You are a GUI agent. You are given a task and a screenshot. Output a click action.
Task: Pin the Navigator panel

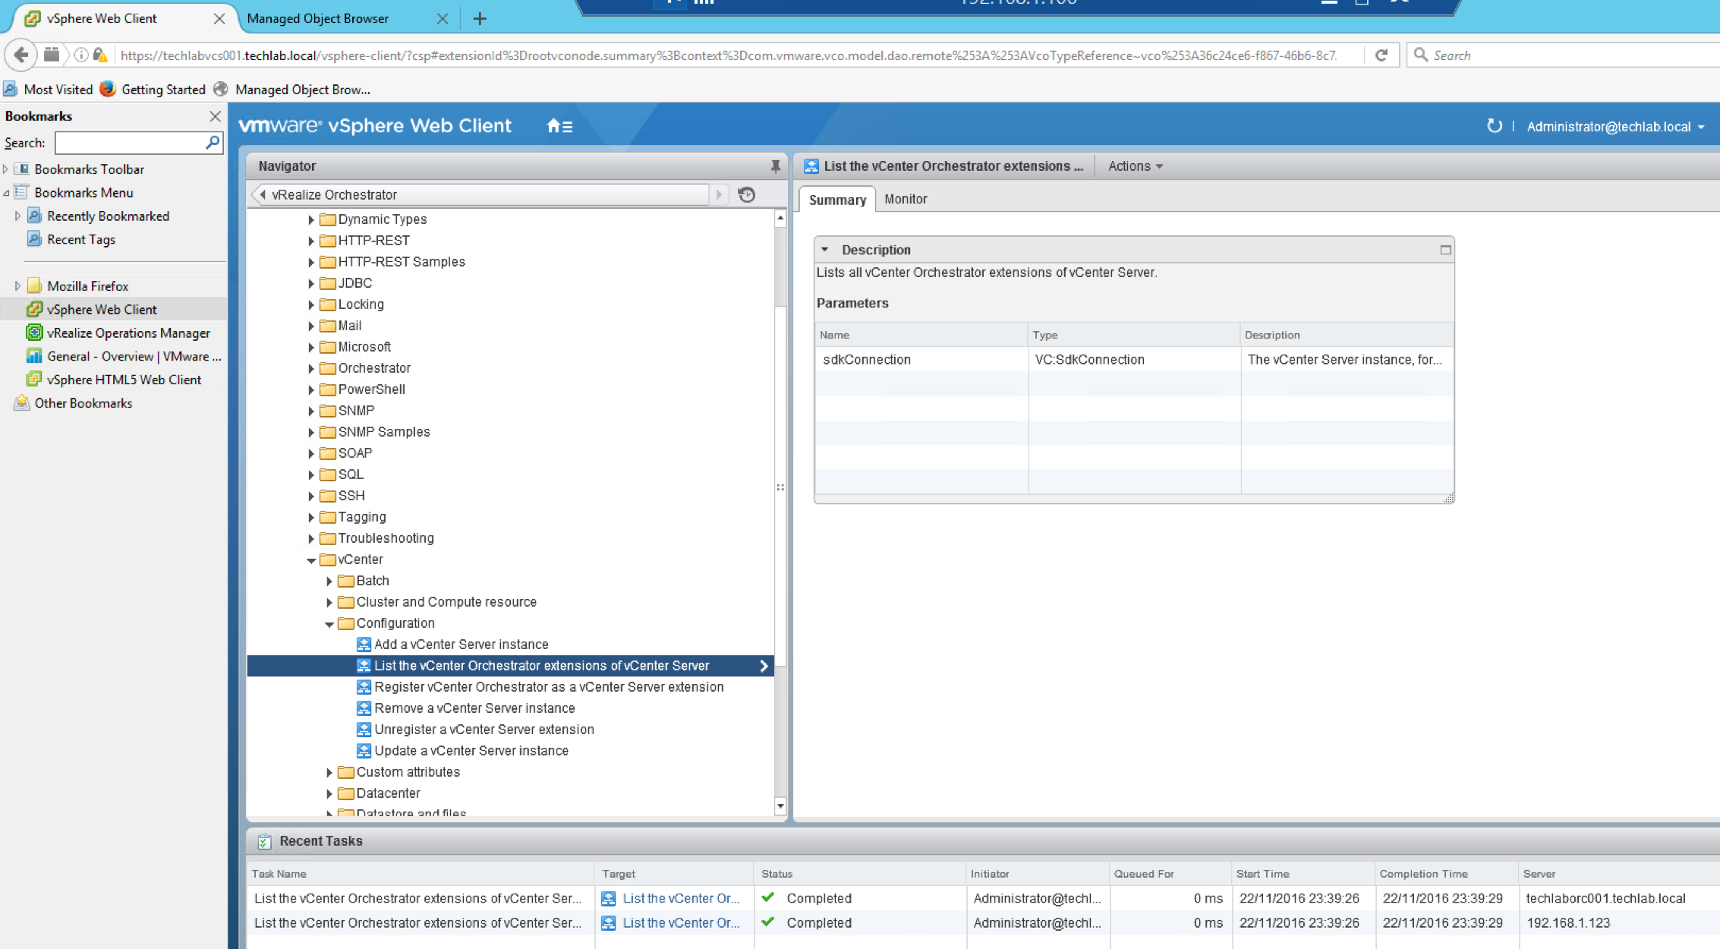(775, 166)
